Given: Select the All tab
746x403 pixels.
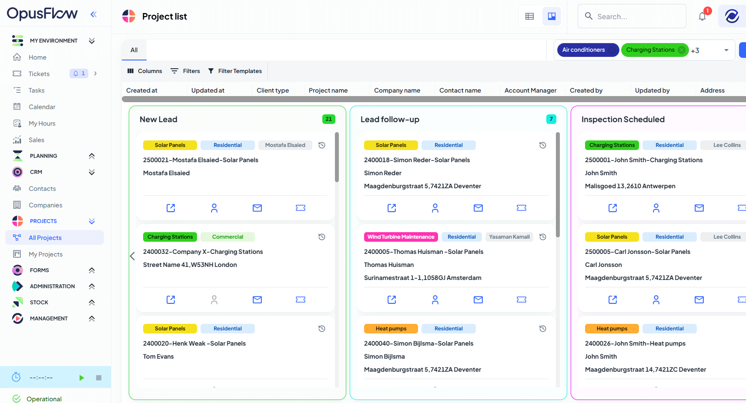Looking at the screenshot, I should [x=134, y=50].
